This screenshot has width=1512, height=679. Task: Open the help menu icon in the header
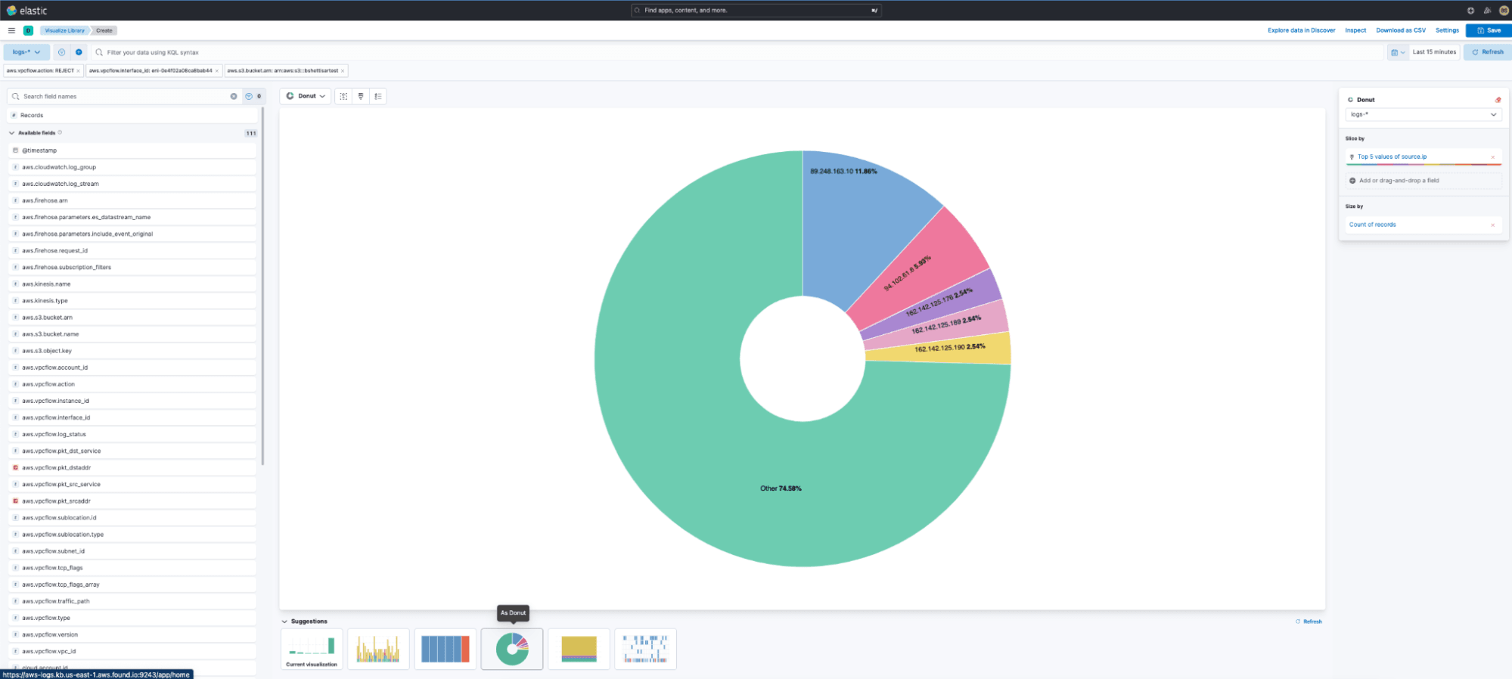[x=1470, y=11]
